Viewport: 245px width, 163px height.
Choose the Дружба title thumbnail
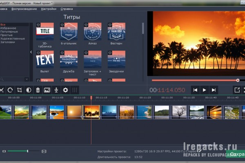click(x=69, y=59)
